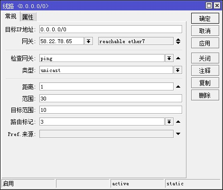Screen dimensions: 223x190
Task: Click the 确定 button
Action: click(x=205, y=18)
